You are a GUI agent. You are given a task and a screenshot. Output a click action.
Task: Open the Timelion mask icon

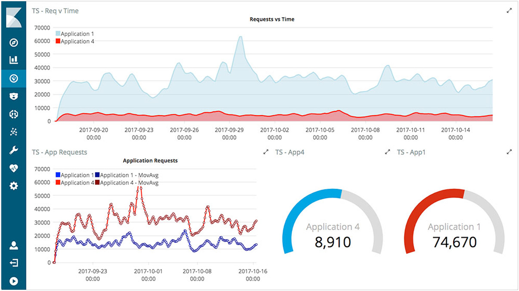click(x=13, y=96)
